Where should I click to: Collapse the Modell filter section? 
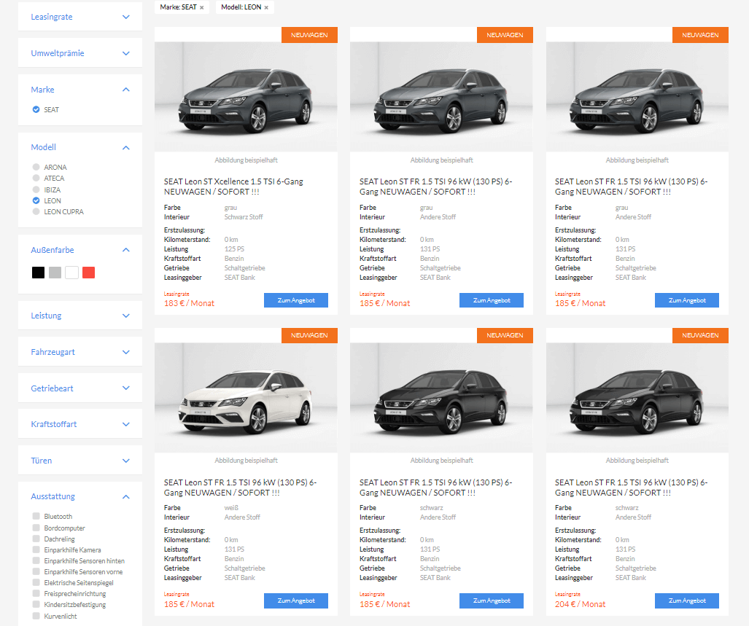coord(126,147)
